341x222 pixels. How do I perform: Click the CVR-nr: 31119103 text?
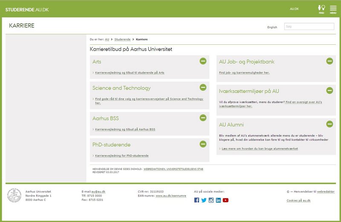150,192
